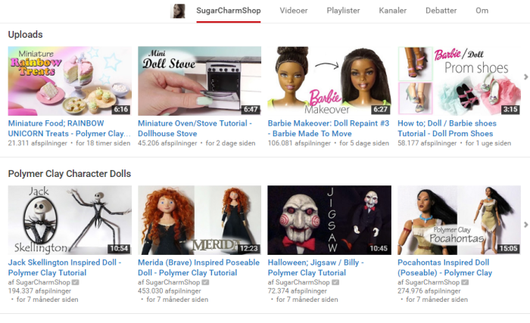
Task: Play the Barbie Makeover thumbnail
Action: [329, 81]
